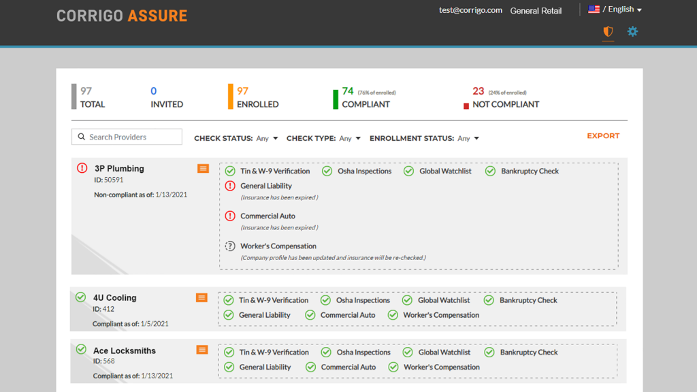Filter by 74 Compliant providers
697x392 pixels.
365,97
